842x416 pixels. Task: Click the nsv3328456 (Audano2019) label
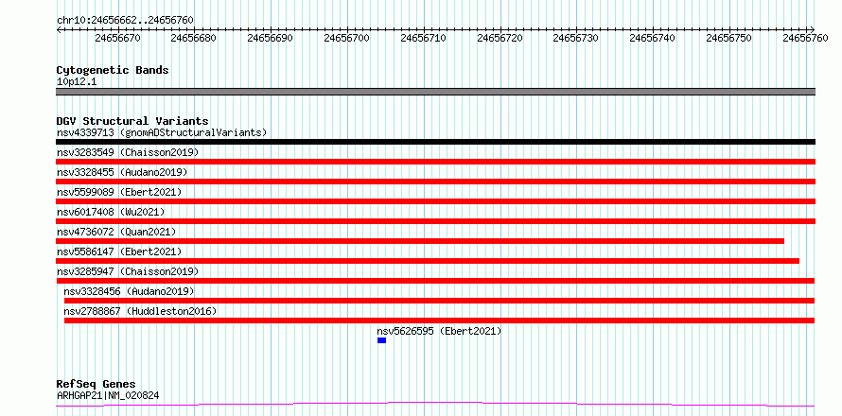(x=129, y=291)
